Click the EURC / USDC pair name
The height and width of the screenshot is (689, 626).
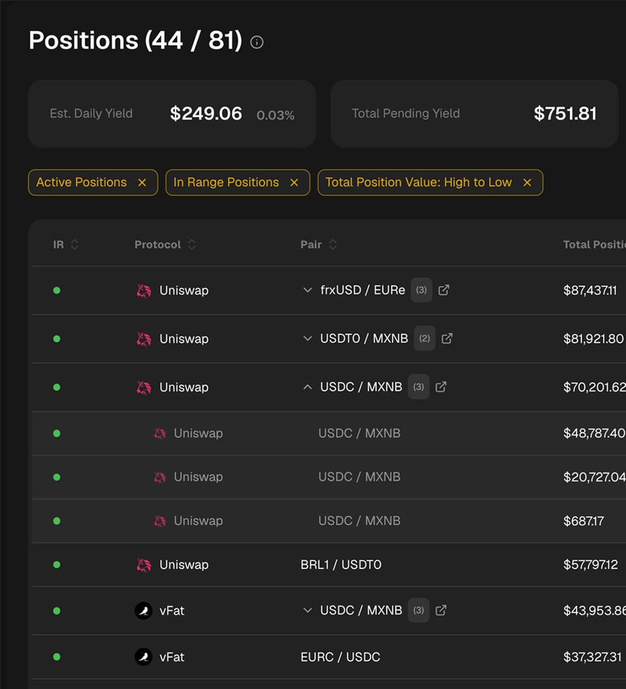coord(340,657)
